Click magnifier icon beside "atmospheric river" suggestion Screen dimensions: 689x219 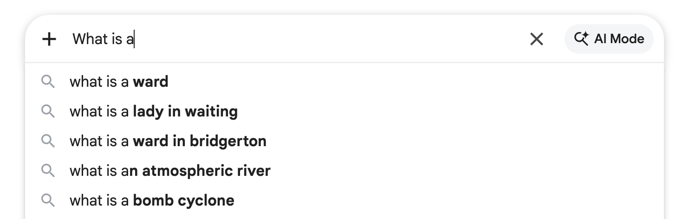[48, 171]
